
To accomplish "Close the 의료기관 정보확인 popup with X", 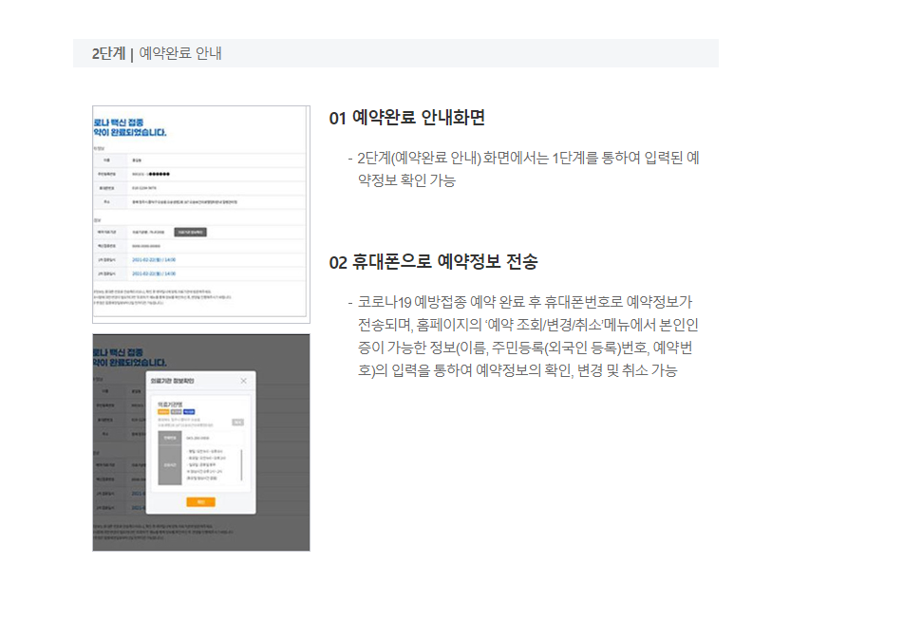I will (x=244, y=381).
